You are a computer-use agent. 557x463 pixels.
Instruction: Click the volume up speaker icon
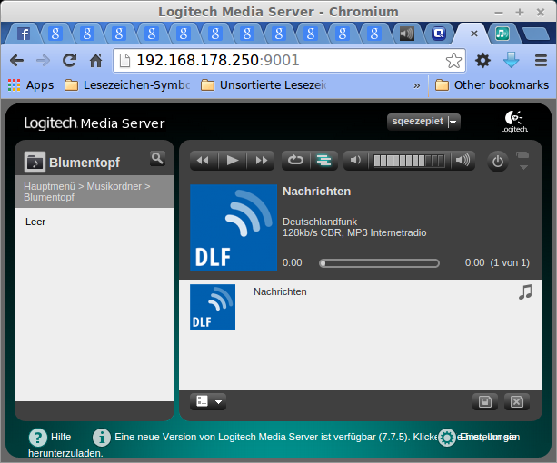pos(463,161)
